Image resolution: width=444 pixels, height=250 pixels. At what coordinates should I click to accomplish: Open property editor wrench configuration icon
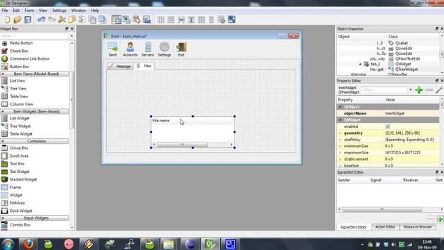click(x=439, y=90)
